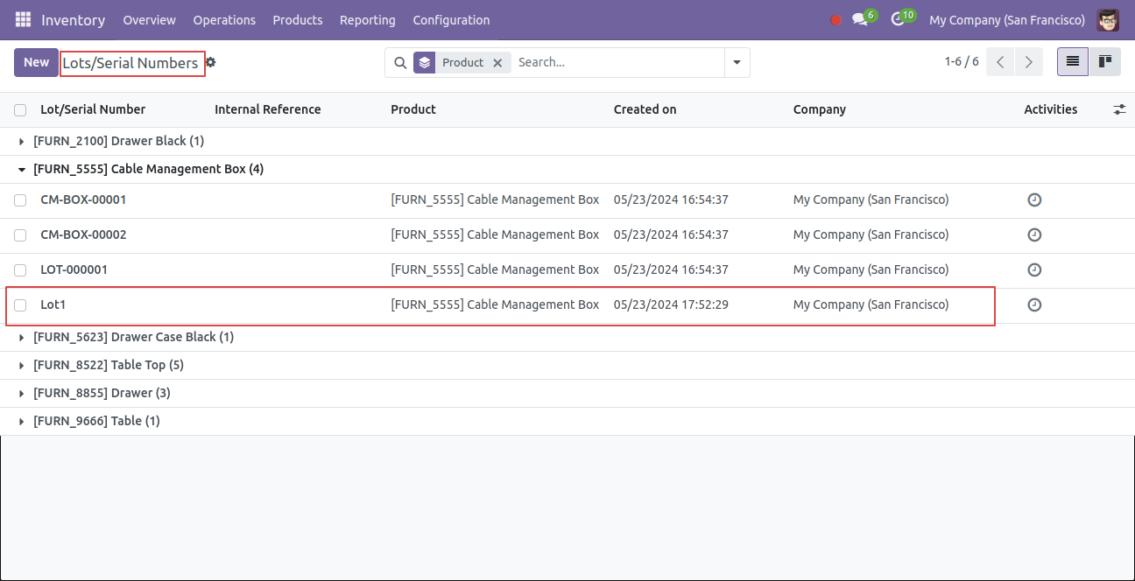Click the Product layers facet icon
This screenshot has height=581, width=1135.
(425, 63)
